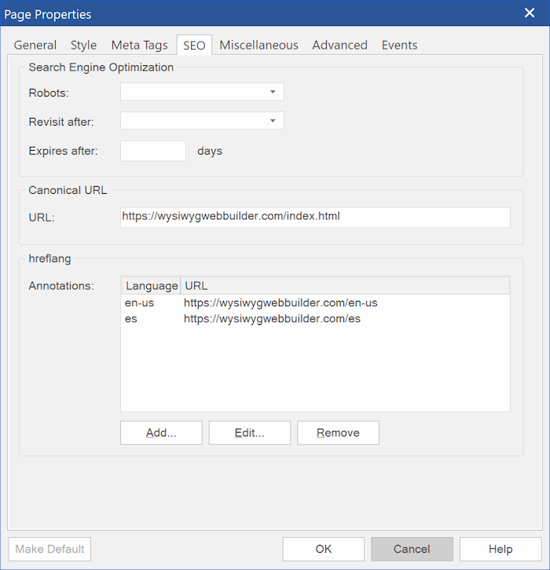
Task: Click the Remove annotation button
Action: click(338, 433)
